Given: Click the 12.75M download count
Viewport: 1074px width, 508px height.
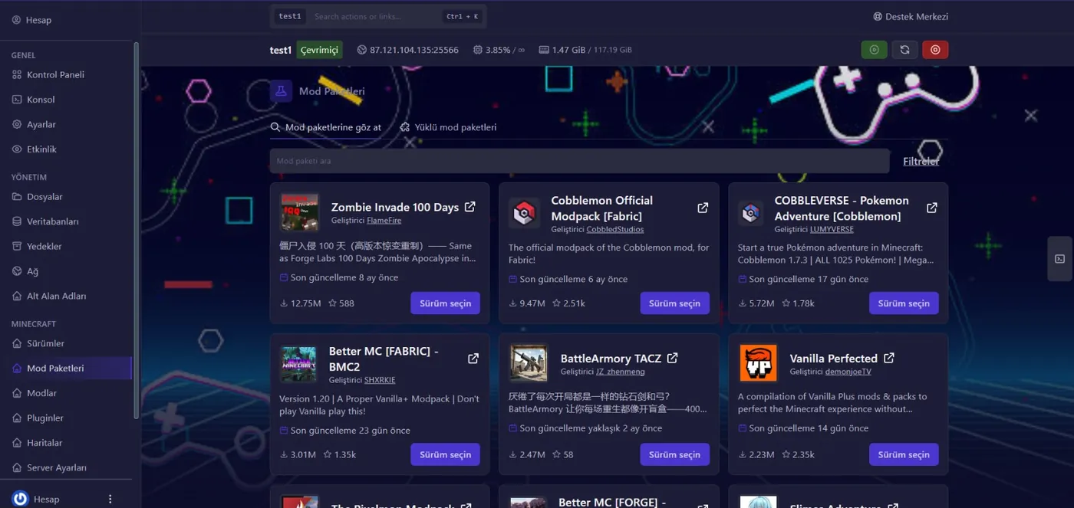Looking at the screenshot, I should tap(300, 303).
